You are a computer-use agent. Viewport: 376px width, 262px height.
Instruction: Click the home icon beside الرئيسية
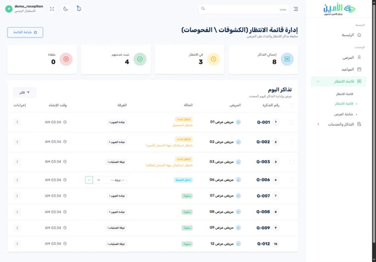[359, 35]
